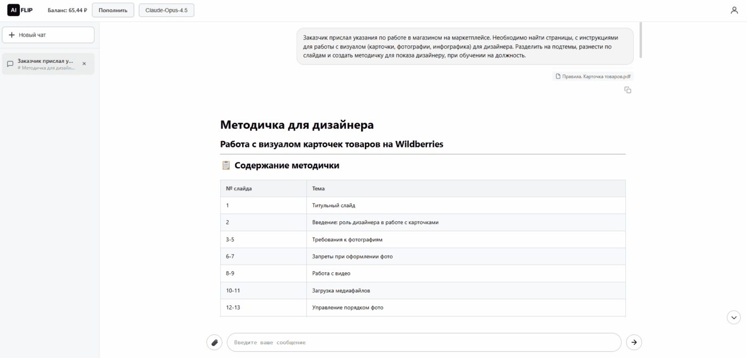Select cell 'Введение: роль дизайнера в работе с карточками'
747x358 pixels.
(466, 223)
